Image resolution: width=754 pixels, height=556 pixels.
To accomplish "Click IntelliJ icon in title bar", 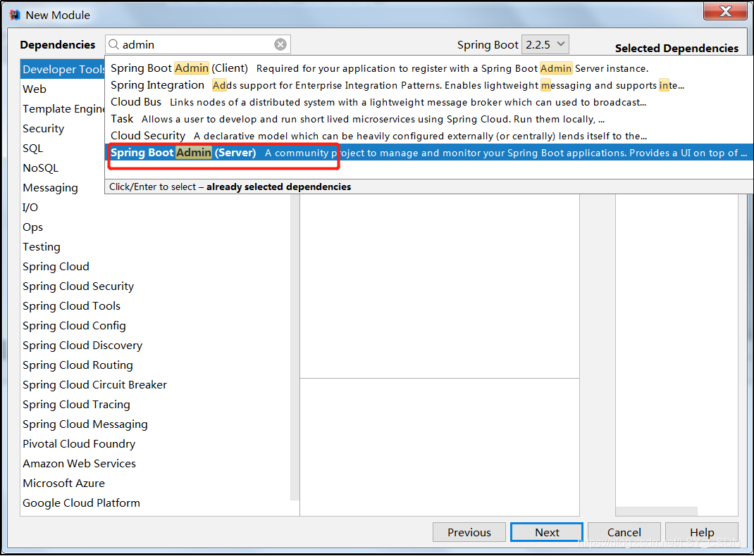I will click(x=14, y=15).
